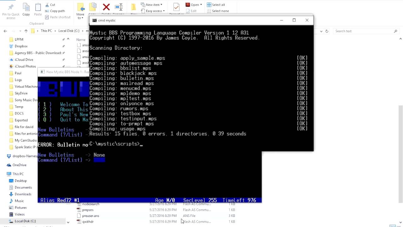Click the Dropbox icon in Quick access
Image resolution: width=403 pixels, height=227 pixels.
click(11, 46)
